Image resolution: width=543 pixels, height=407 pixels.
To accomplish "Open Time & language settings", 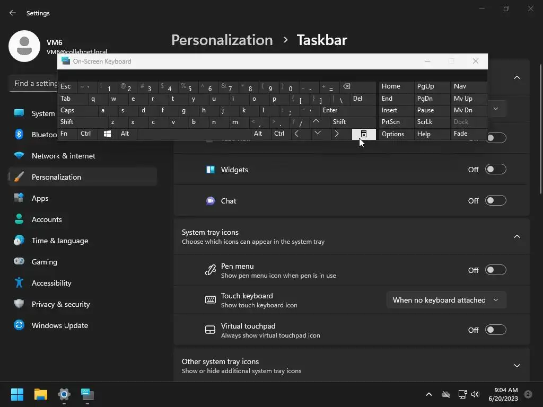I will (x=83, y=241).
